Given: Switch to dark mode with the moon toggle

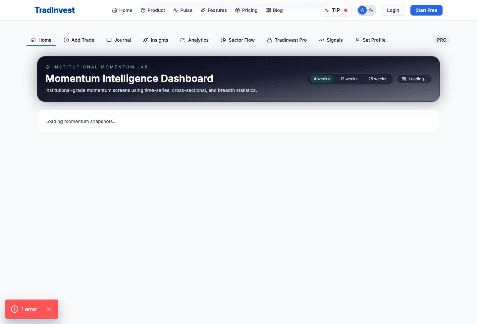Looking at the screenshot, I should (x=371, y=10).
